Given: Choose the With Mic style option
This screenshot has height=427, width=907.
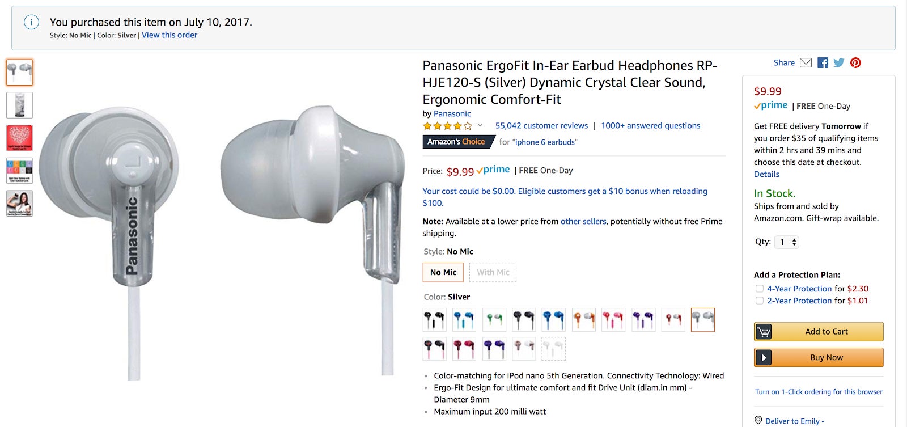Looking at the screenshot, I should tap(493, 272).
